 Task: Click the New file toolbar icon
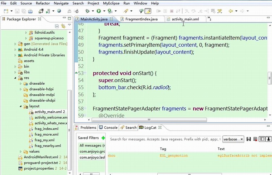[x=6, y=11]
